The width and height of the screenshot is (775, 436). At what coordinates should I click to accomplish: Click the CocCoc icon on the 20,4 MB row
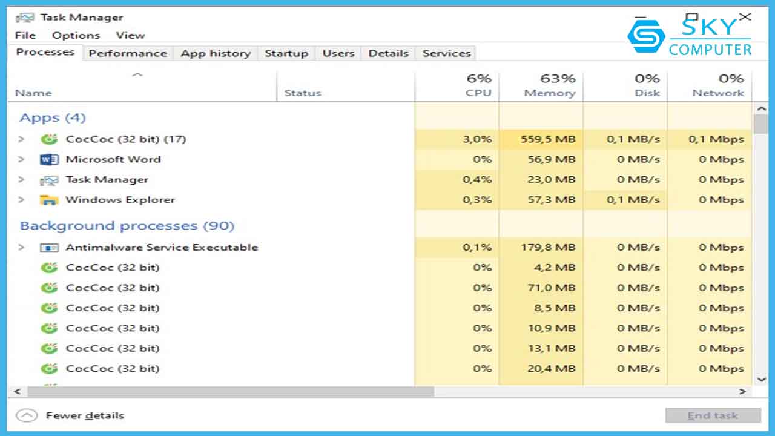pyautogui.click(x=49, y=369)
